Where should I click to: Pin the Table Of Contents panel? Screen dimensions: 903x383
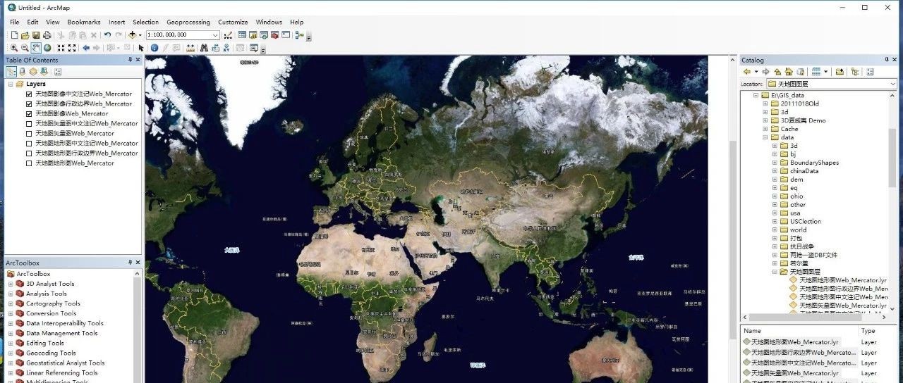(x=130, y=60)
